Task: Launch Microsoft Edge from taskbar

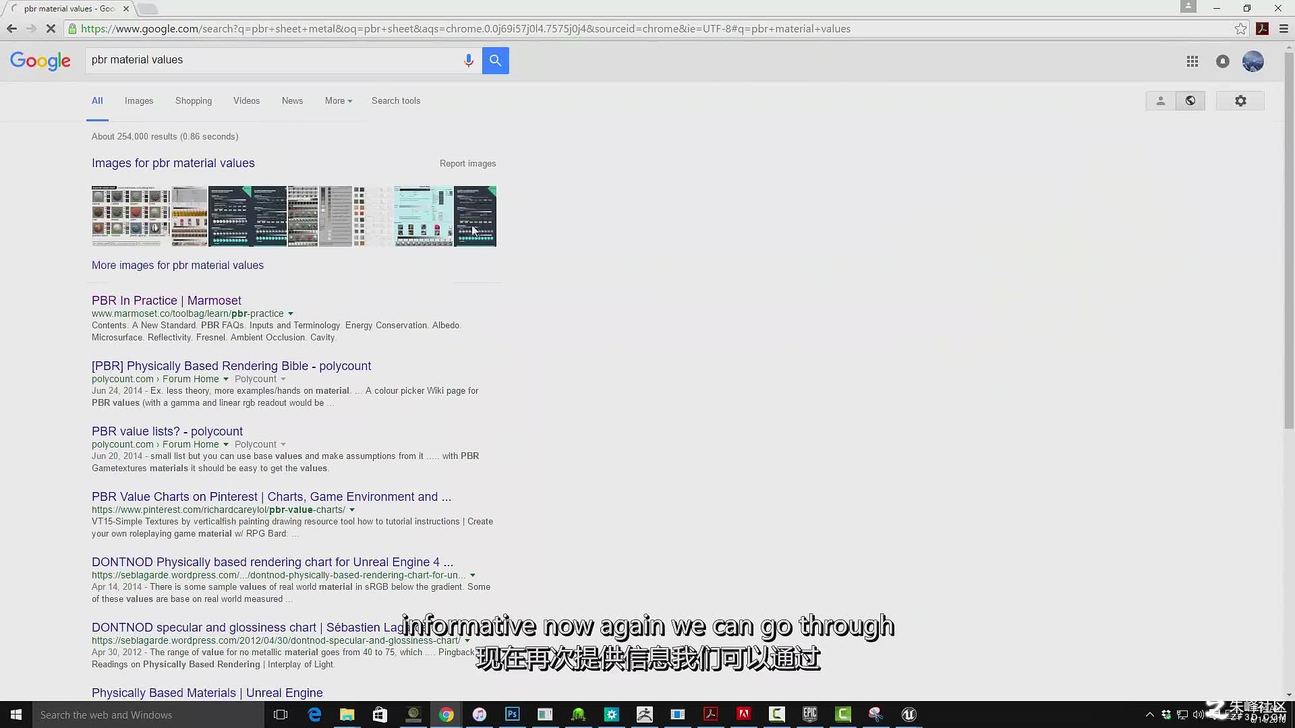Action: click(x=314, y=715)
